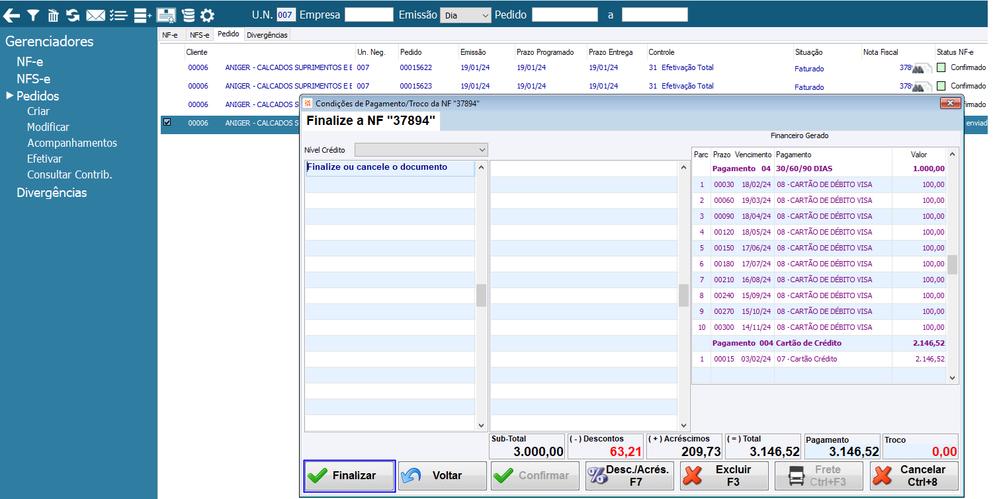Viewport: 993px width, 499px height.
Task: Click the Desc./Acrés. F7 button
Action: coord(630,475)
